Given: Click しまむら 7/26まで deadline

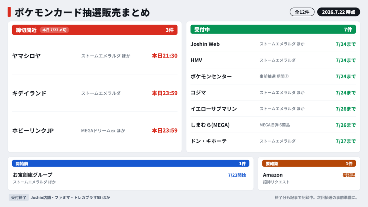Looking at the screenshot, I should pyautogui.click(x=346, y=125).
